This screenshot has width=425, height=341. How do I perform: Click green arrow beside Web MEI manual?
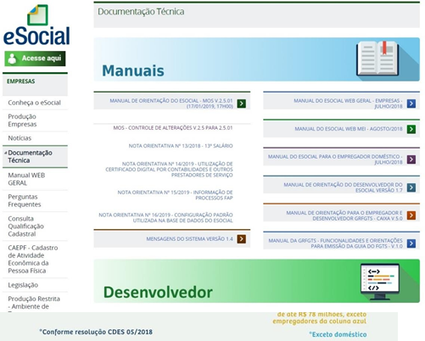pyautogui.click(x=411, y=129)
